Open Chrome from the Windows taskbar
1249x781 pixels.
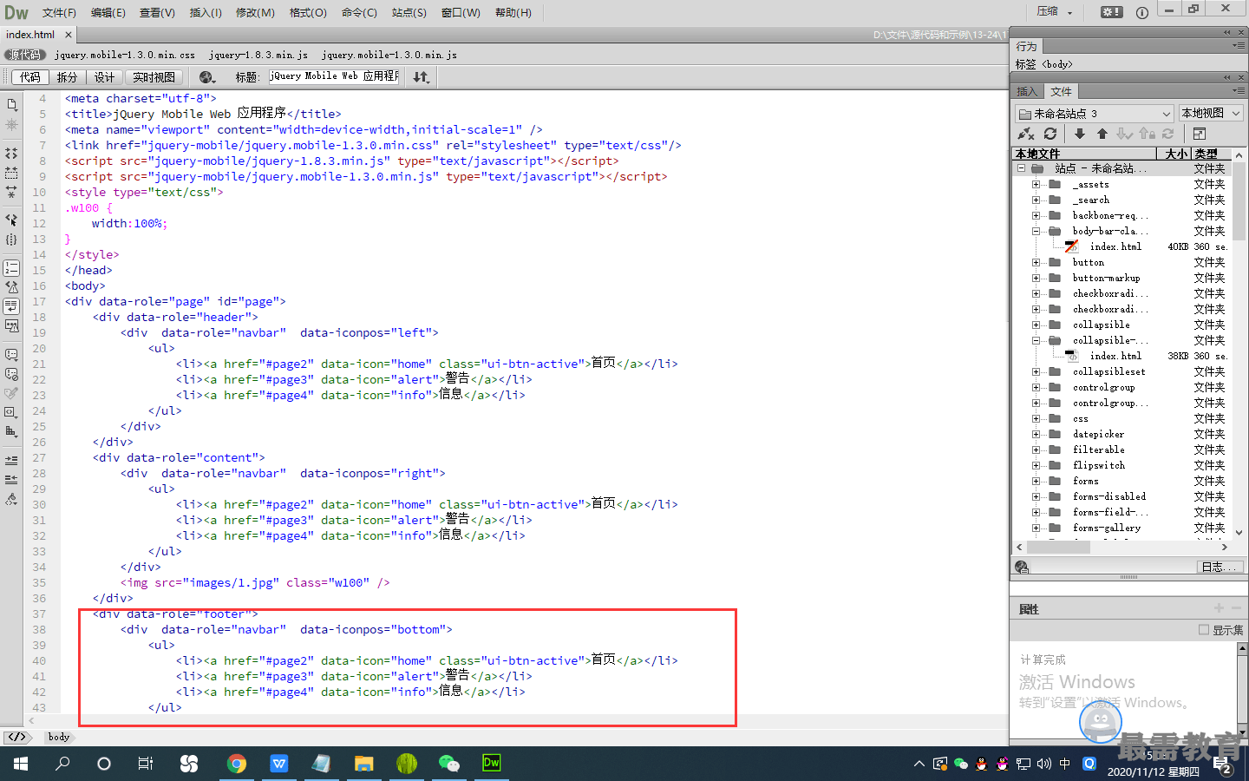(236, 764)
